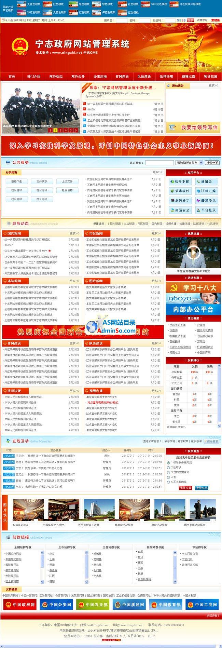Click the 96070 service desk banner
This screenshot has width=222, height=648.
click(193, 299)
